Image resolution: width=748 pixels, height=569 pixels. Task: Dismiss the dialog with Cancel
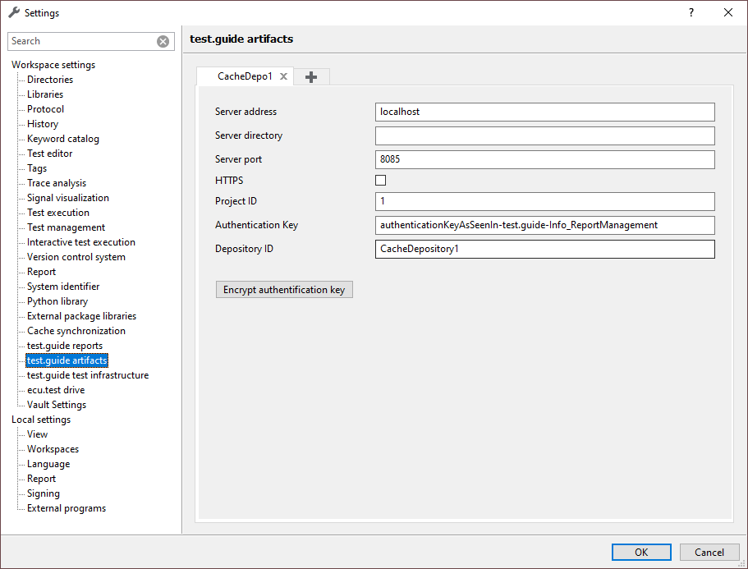709,553
